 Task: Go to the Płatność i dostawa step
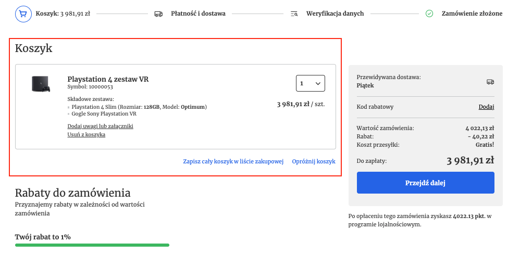pyautogui.click(x=198, y=14)
